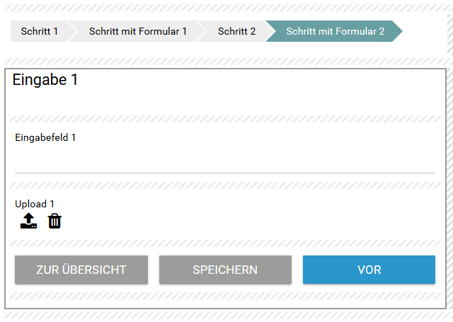Proceed forward with the VOR button
The image size is (453, 322).
[x=369, y=270]
